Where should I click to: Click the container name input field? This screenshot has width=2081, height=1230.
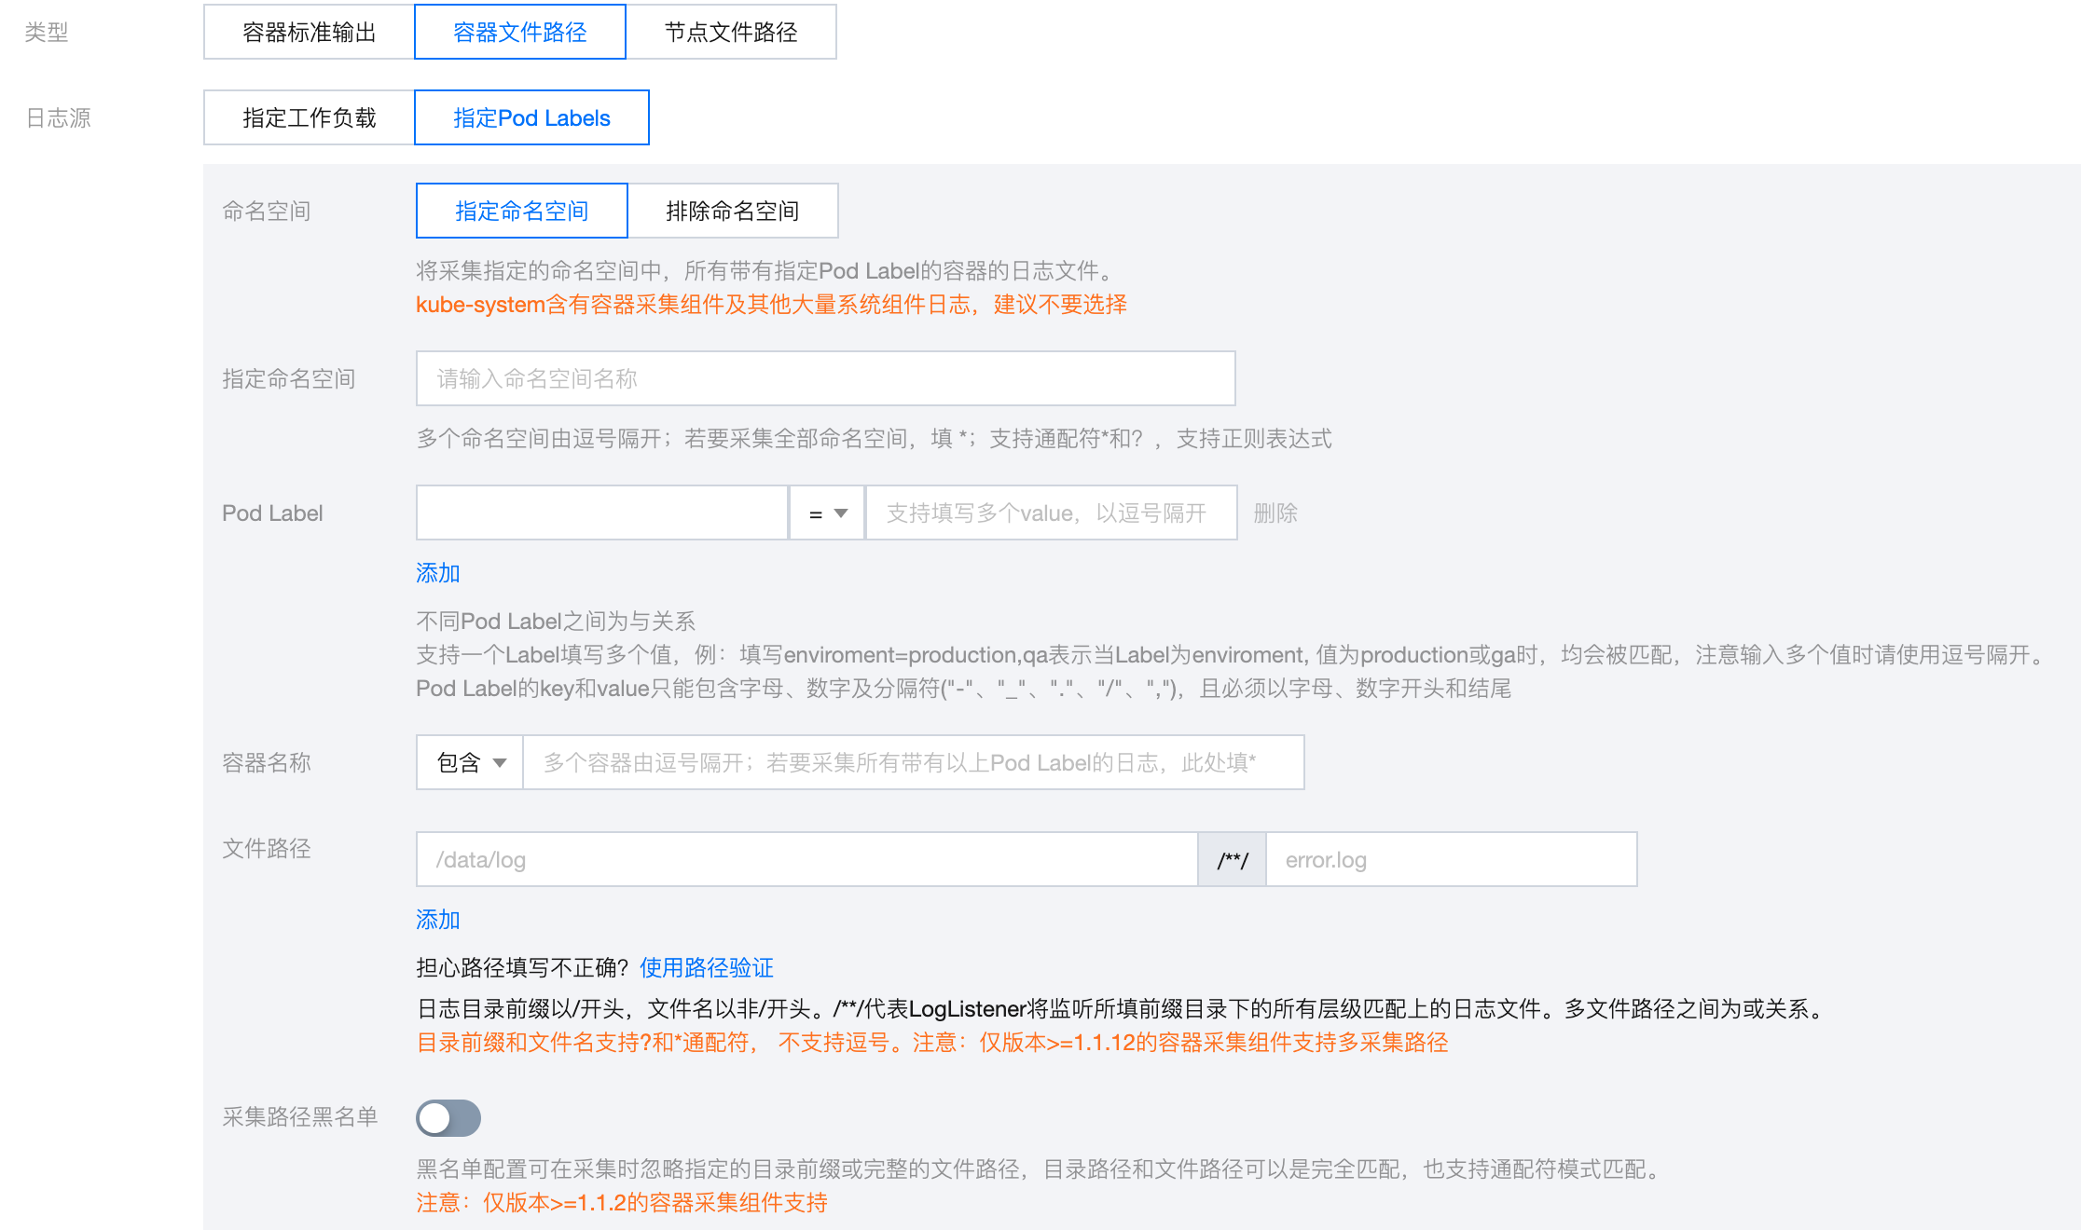[913, 763]
